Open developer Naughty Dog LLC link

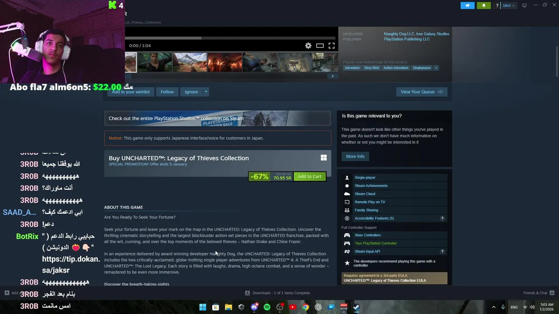399,34
